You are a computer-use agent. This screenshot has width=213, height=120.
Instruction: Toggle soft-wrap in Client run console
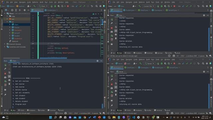(x=9, y=73)
